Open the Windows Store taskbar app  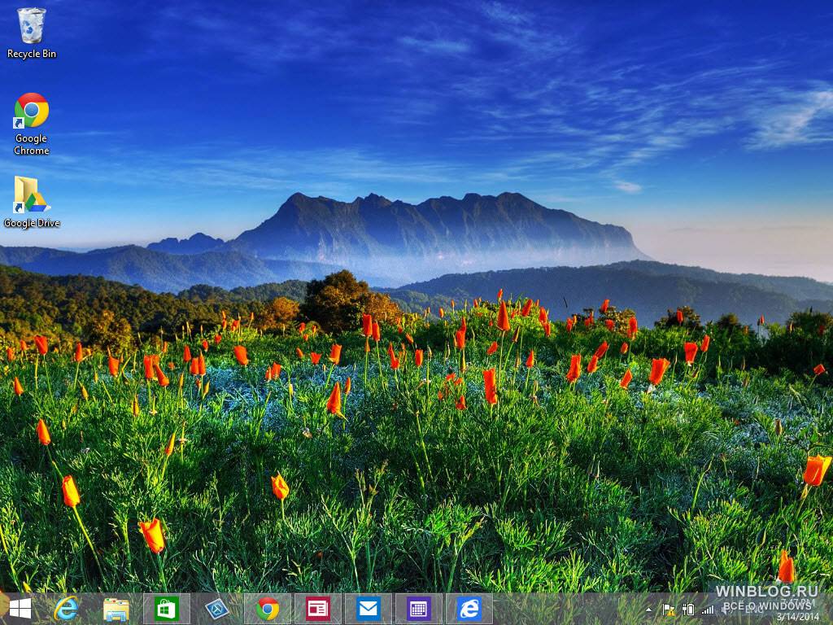point(166,609)
